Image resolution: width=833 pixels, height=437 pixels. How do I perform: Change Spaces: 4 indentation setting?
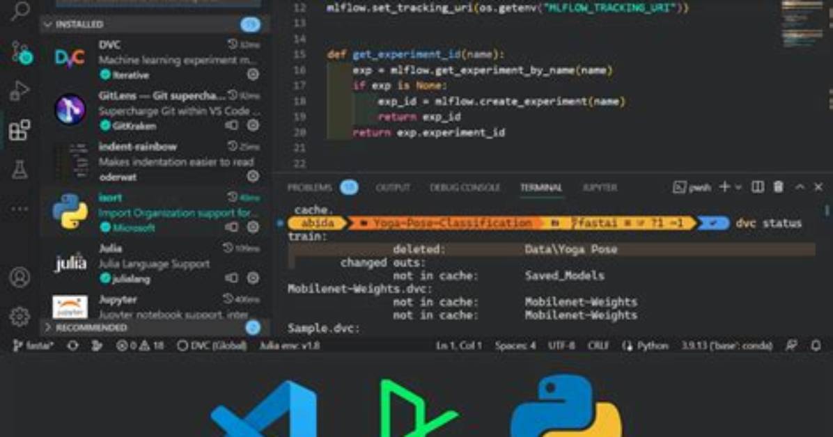(515, 346)
